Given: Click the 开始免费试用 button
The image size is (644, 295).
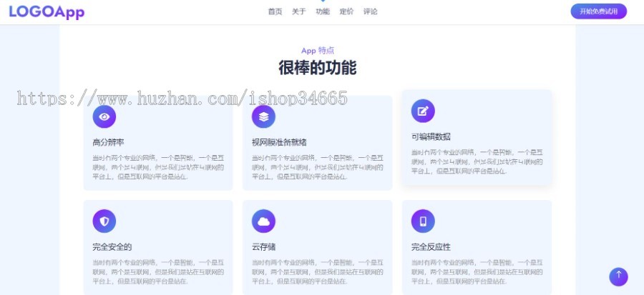Looking at the screenshot, I should (598, 11).
